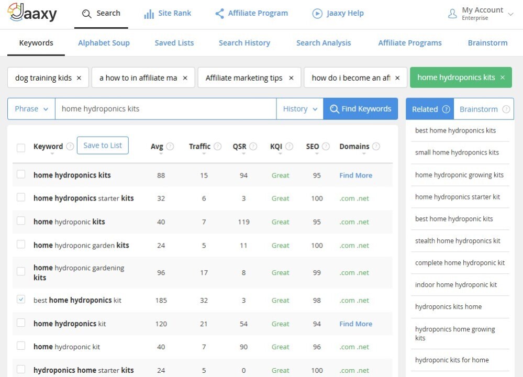
Task: Click the Find Keywords button
Action: pyautogui.click(x=361, y=109)
